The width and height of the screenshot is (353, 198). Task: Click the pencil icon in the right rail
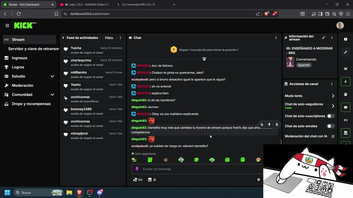pos(346,52)
